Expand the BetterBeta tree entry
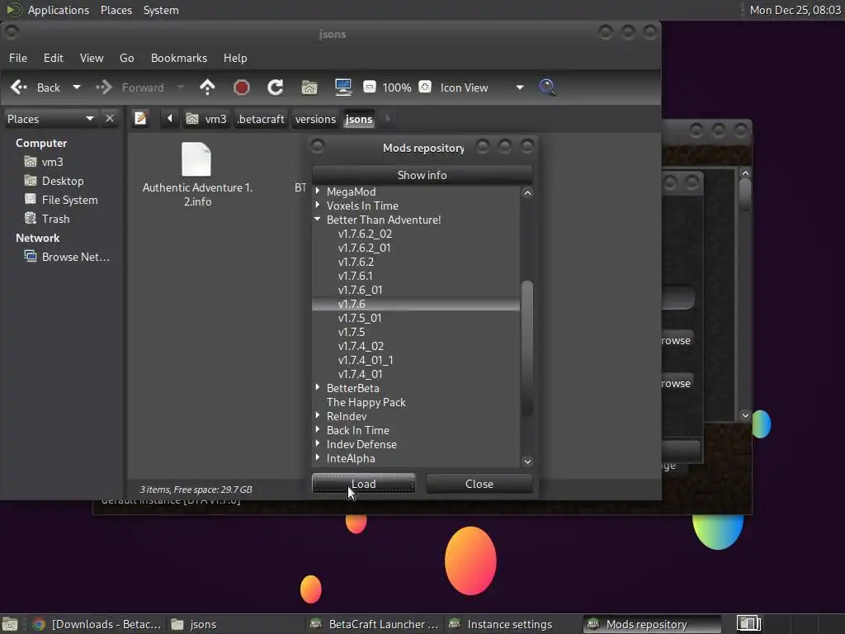This screenshot has height=634, width=845. [x=318, y=387]
